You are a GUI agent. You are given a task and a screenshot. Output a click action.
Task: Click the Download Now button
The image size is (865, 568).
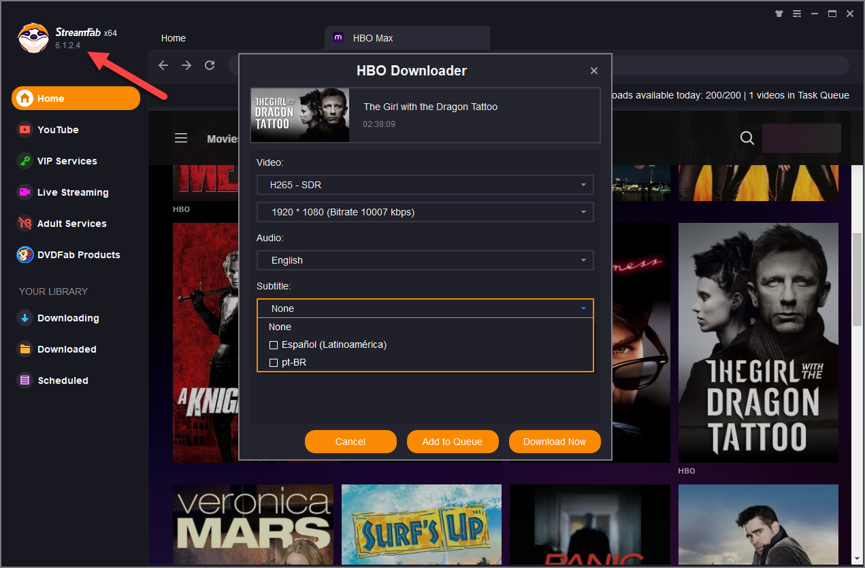coord(554,442)
